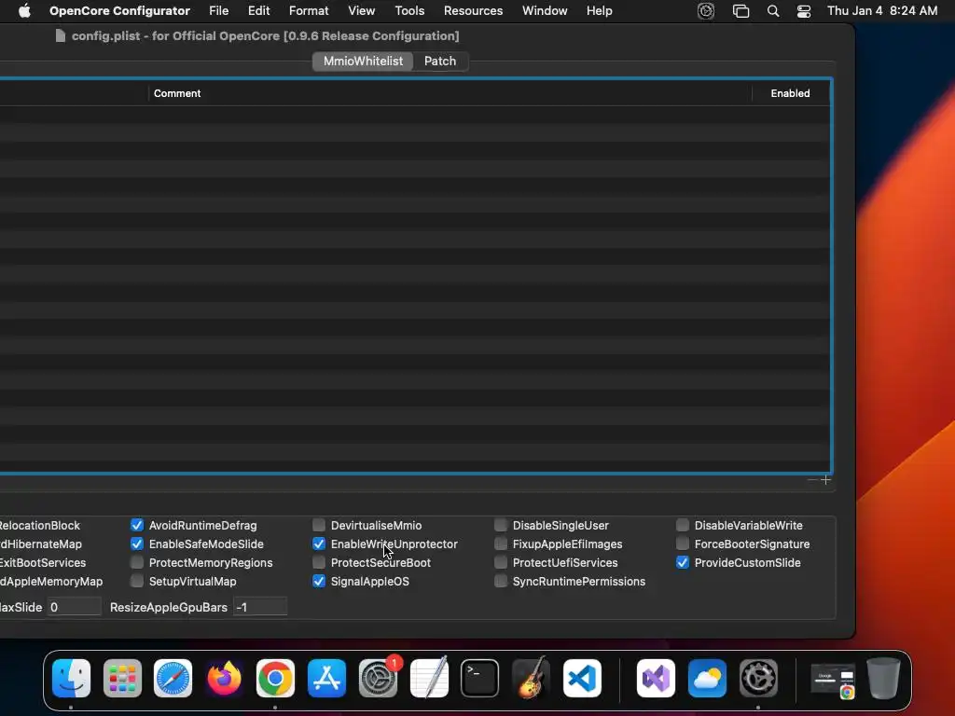Click the date and time in menu bar
Image resolution: width=955 pixels, height=716 pixels.
click(882, 10)
